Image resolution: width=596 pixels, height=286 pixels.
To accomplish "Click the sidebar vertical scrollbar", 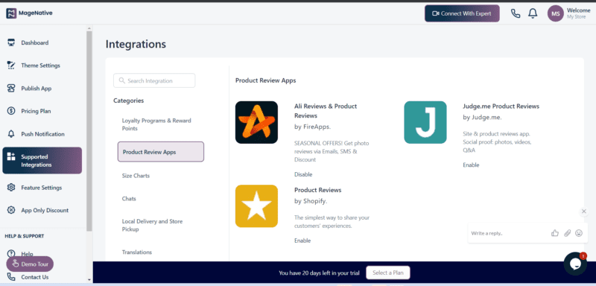I will (89, 131).
